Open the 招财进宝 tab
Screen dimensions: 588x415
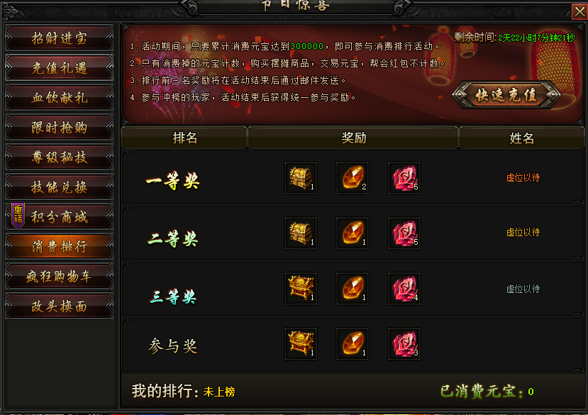tap(60, 38)
